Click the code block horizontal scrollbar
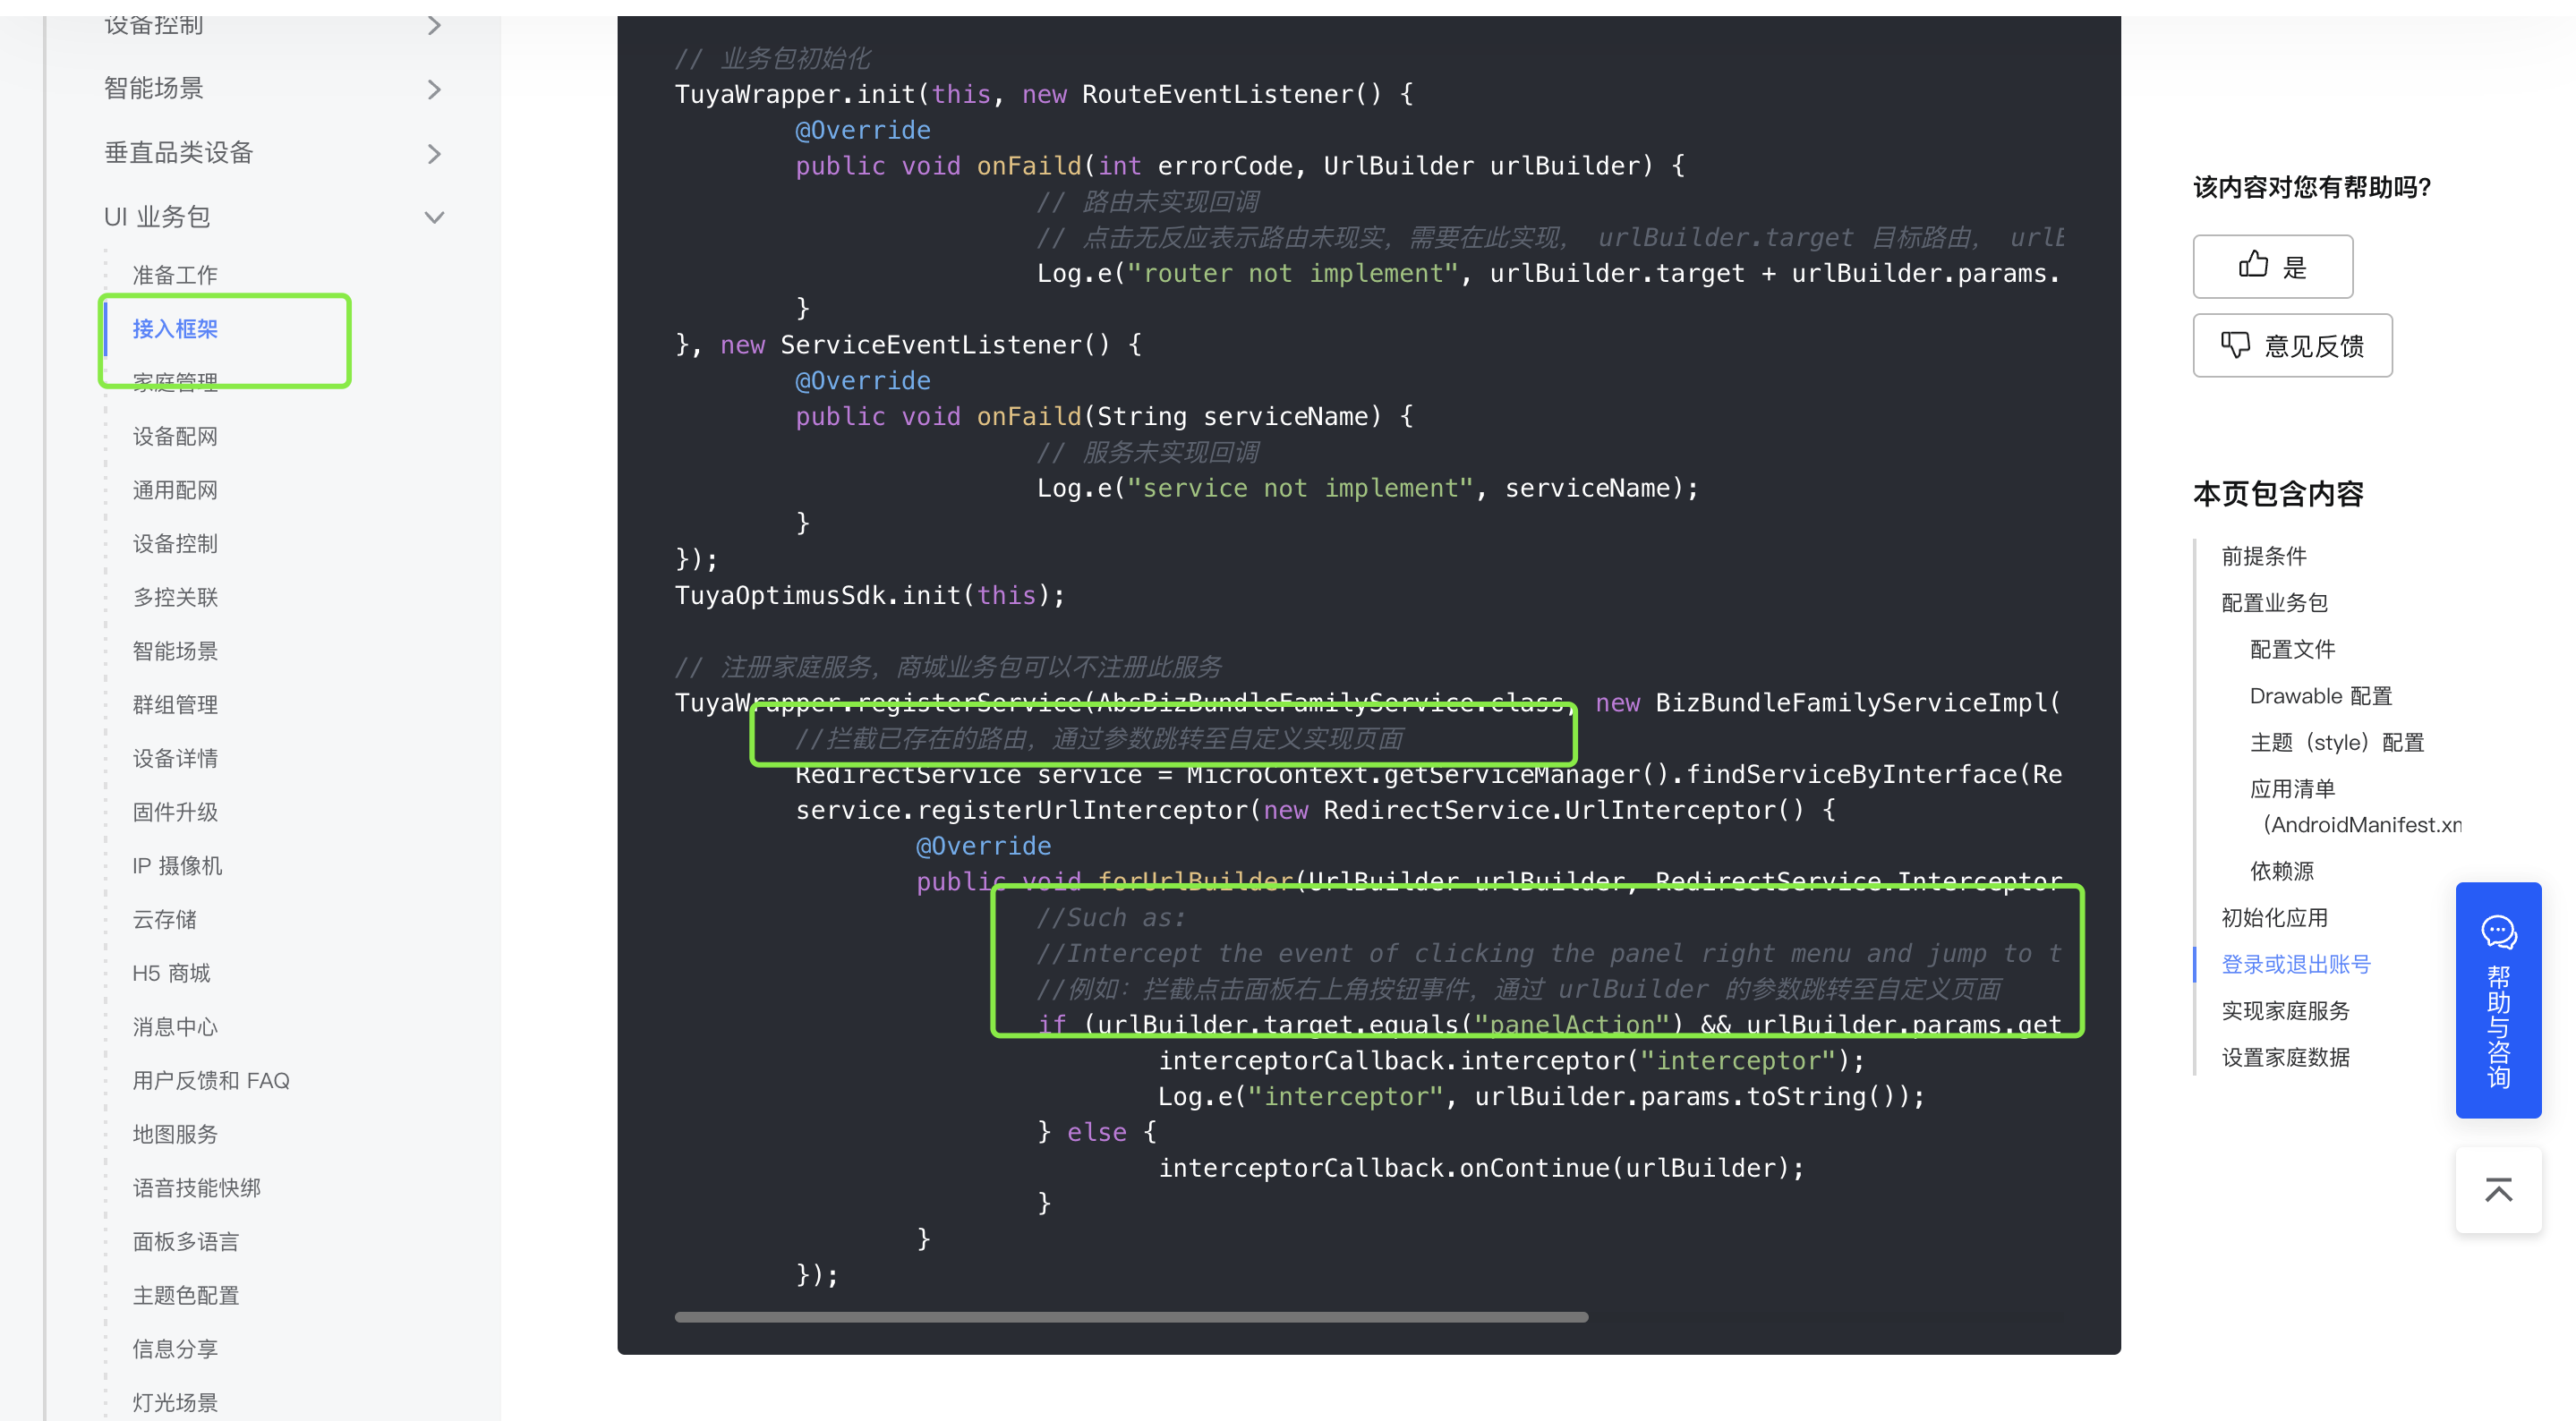 pyautogui.click(x=1131, y=1317)
